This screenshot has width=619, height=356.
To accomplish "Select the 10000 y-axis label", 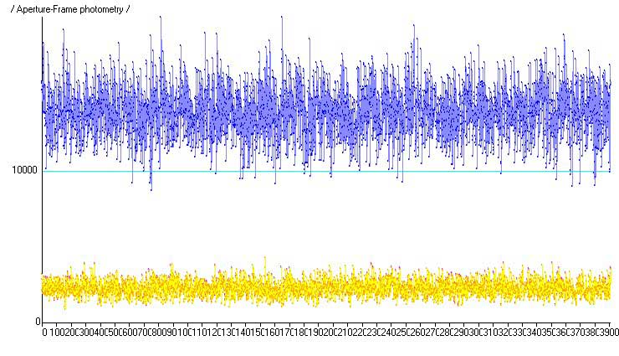I will pos(24,170).
